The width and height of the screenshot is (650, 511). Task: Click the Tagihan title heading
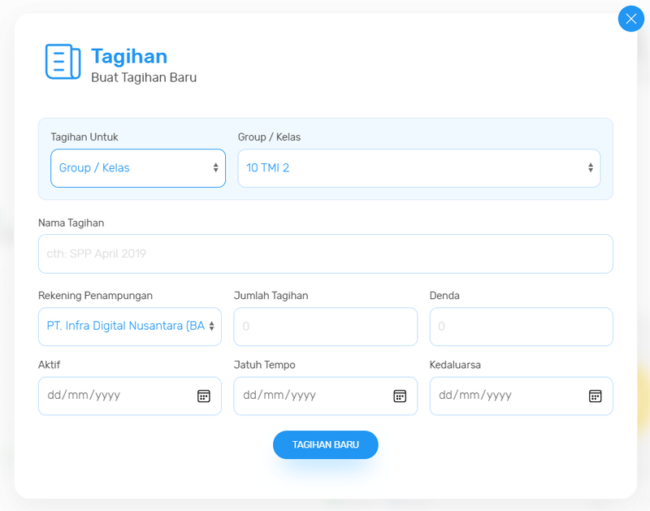coord(129,56)
